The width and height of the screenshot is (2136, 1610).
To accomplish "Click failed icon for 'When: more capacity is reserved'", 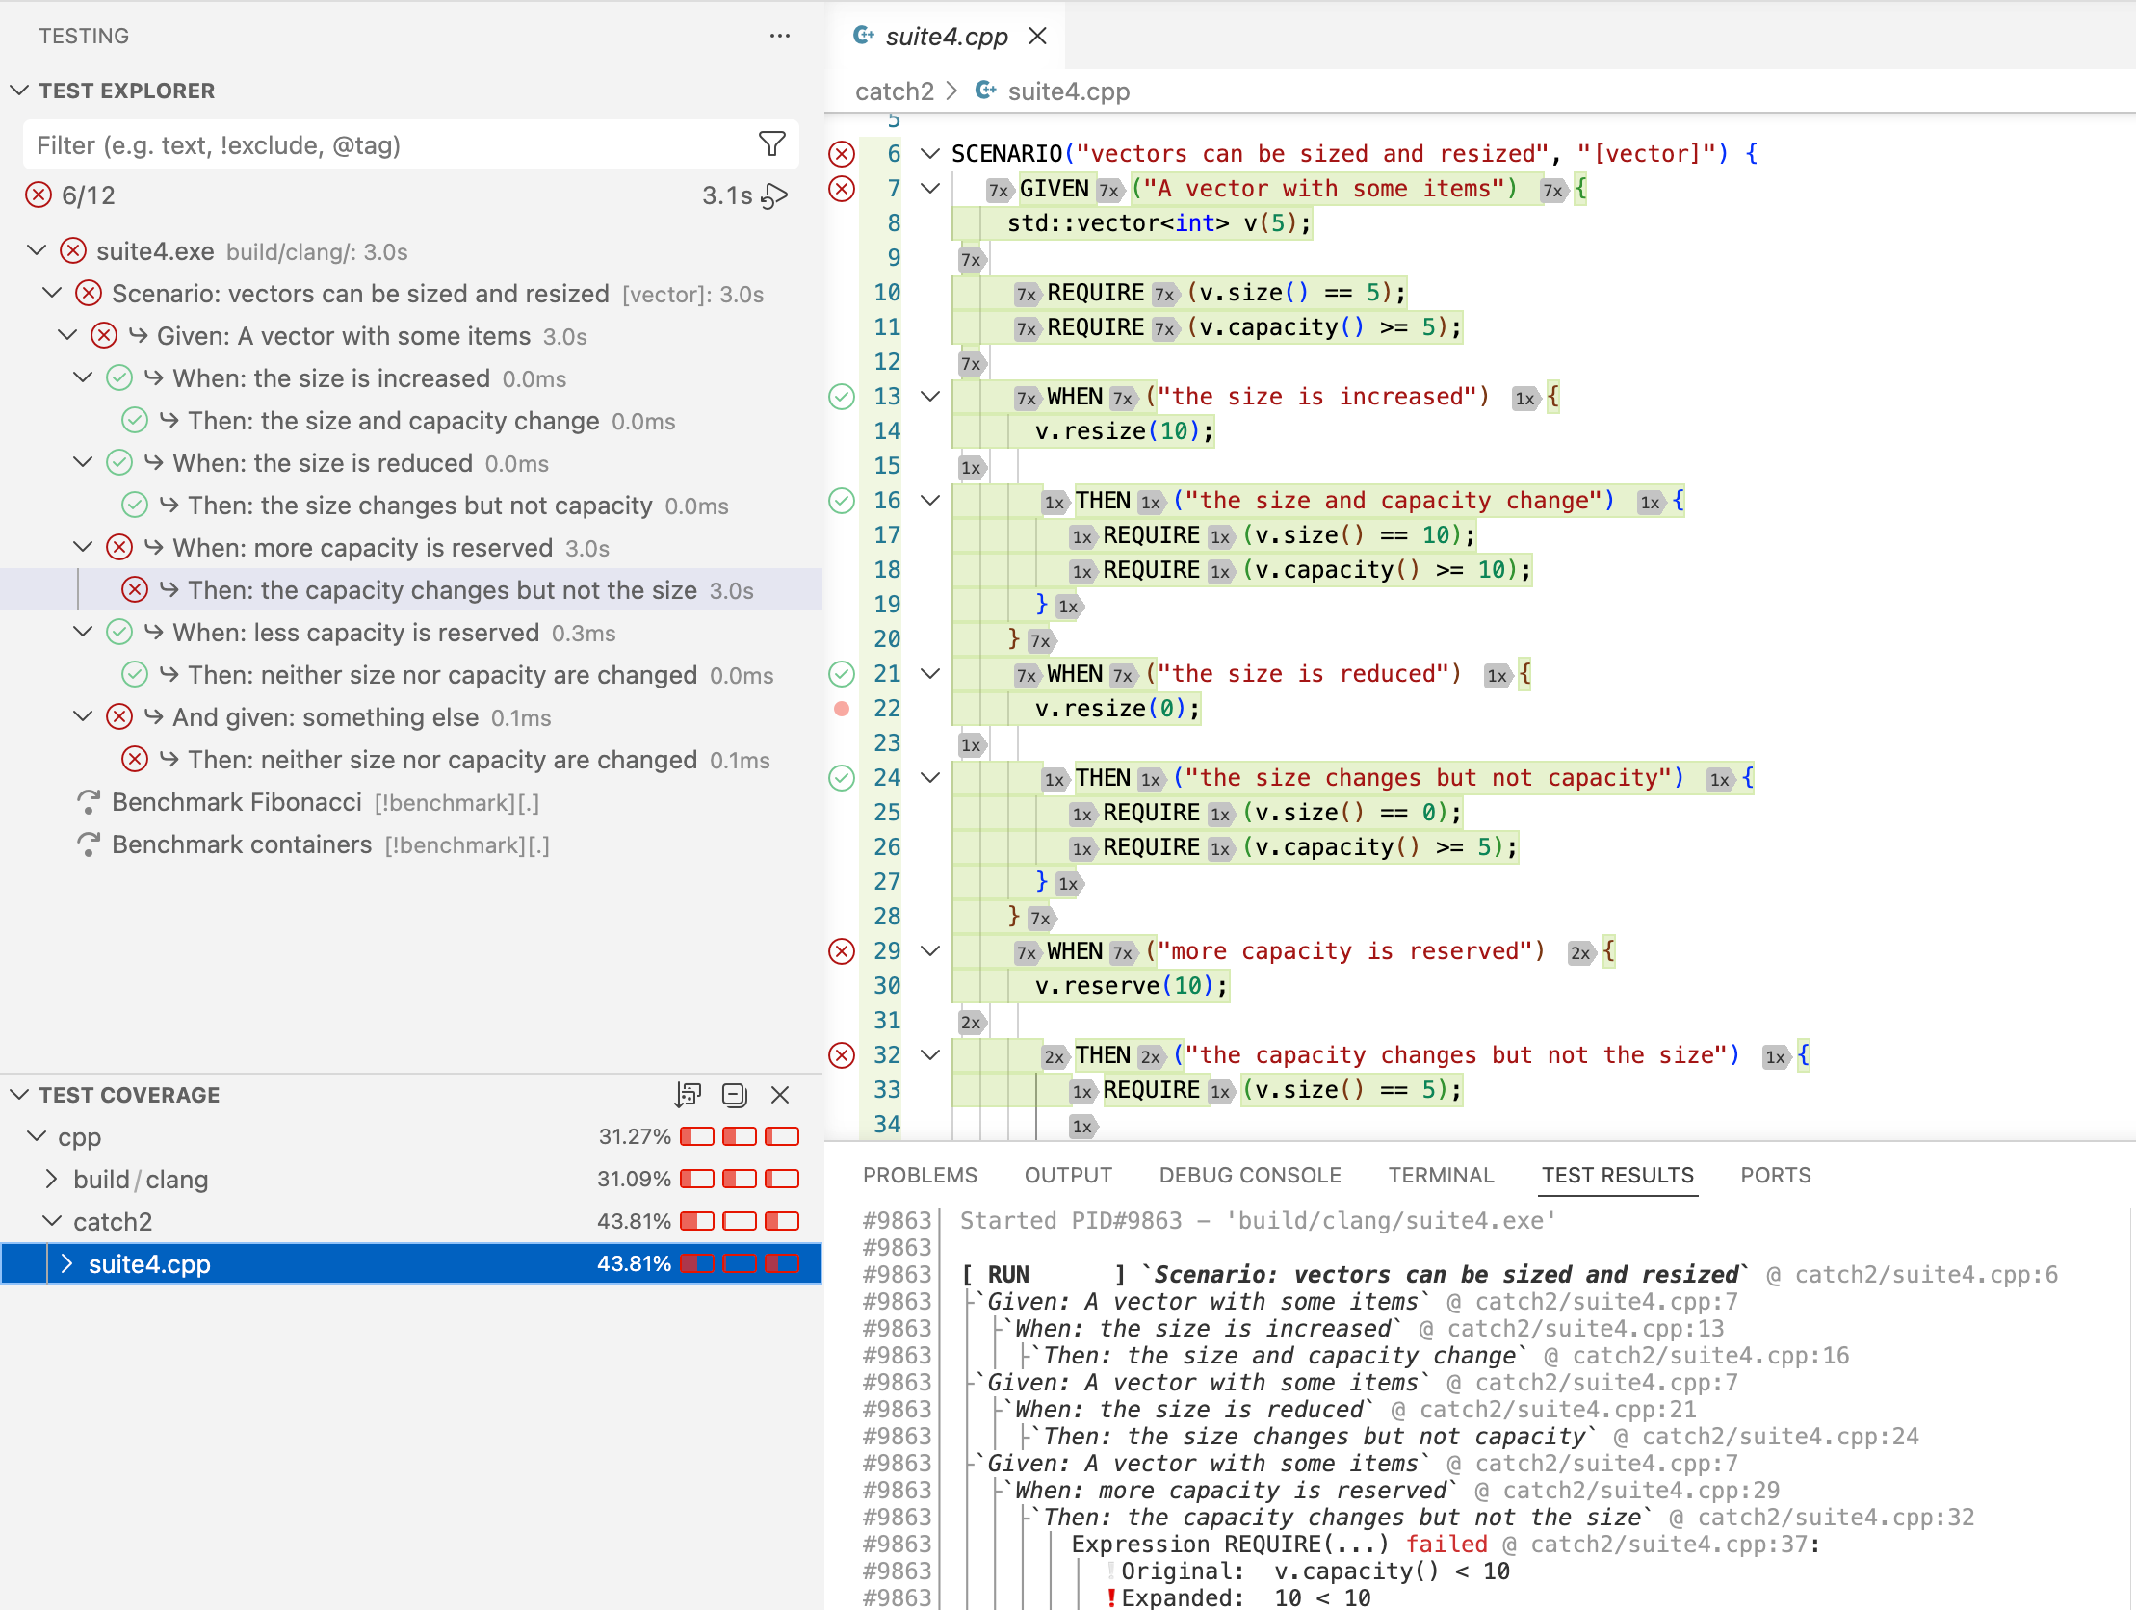I will point(119,548).
